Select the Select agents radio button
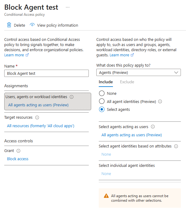Screen dimensions: 186x215 (x=102, y=110)
